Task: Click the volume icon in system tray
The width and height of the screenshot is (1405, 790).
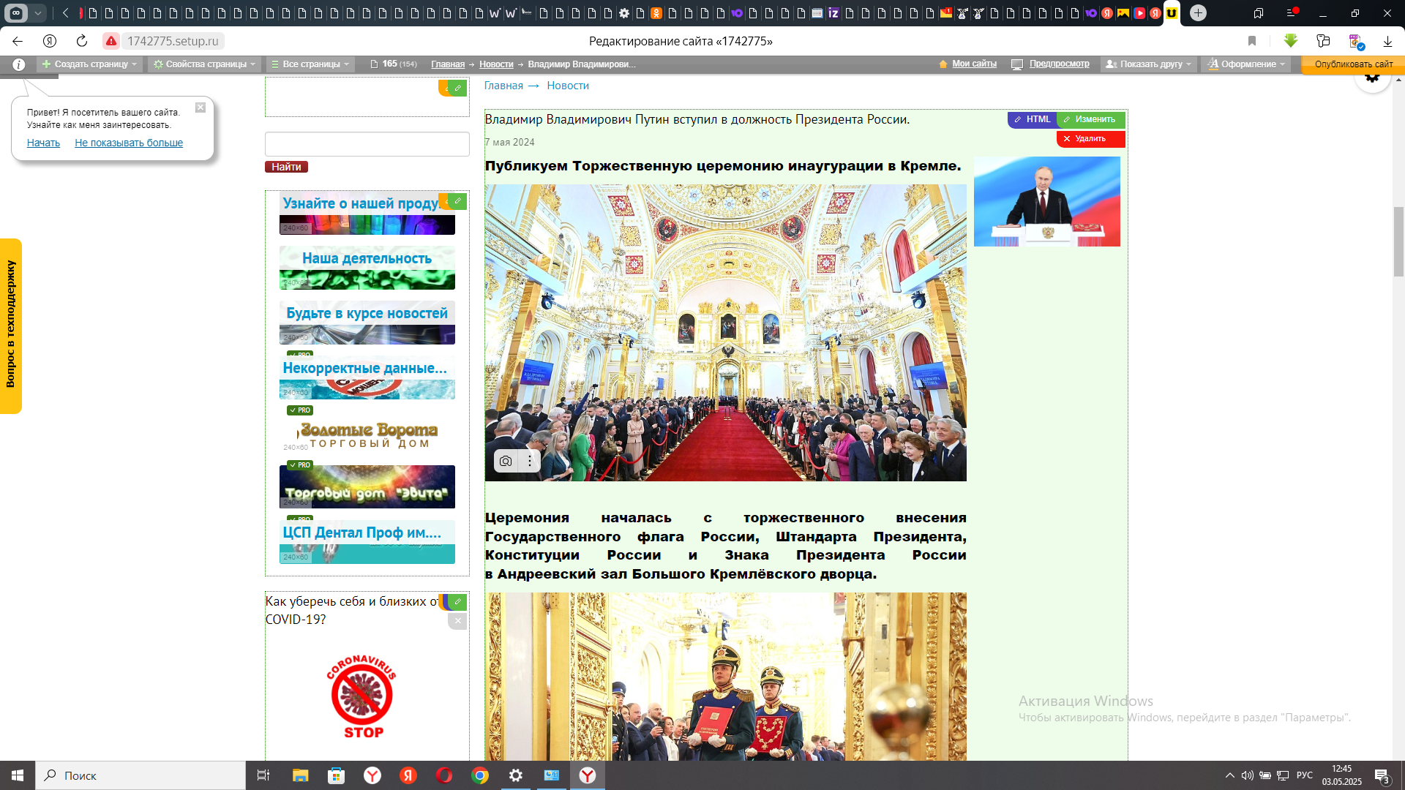Action: pyautogui.click(x=1247, y=775)
